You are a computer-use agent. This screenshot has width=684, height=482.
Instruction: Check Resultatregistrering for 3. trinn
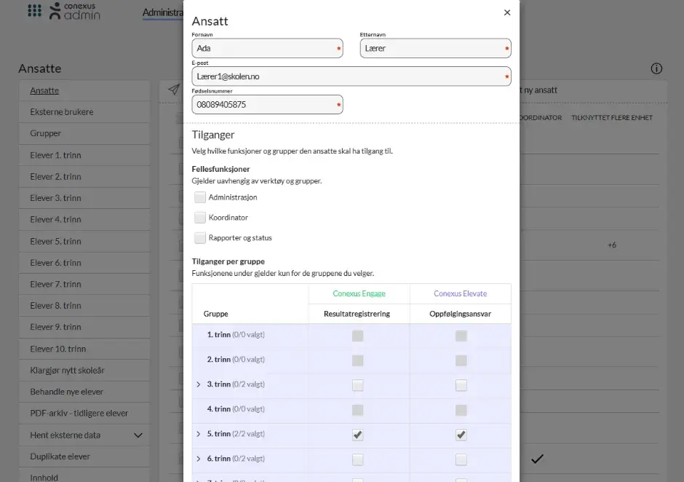358,385
